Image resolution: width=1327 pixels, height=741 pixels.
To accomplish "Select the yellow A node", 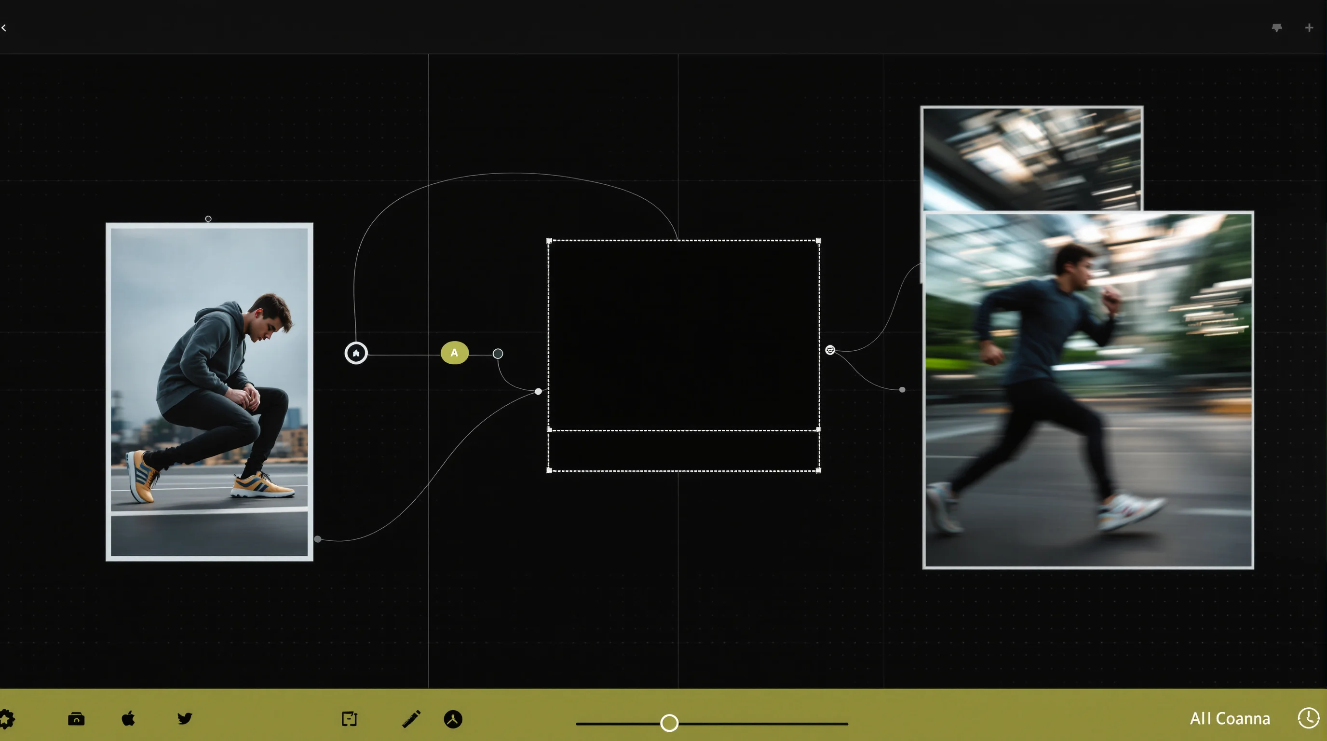I will pyautogui.click(x=454, y=353).
